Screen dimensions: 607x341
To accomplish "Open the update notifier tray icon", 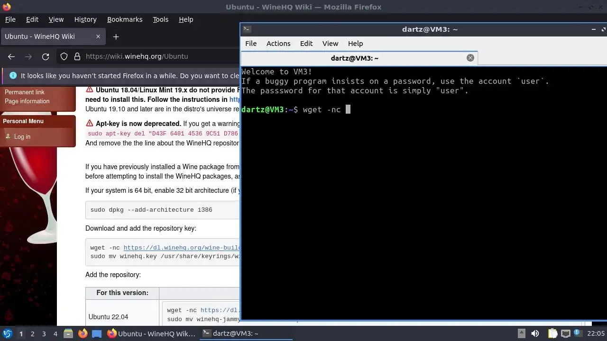I will coord(578,333).
